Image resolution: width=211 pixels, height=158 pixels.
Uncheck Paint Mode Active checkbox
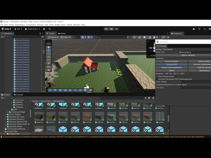coord(157,76)
